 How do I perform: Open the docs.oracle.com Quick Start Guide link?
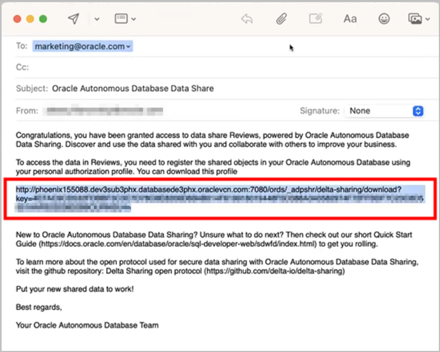[x=178, y=244]
